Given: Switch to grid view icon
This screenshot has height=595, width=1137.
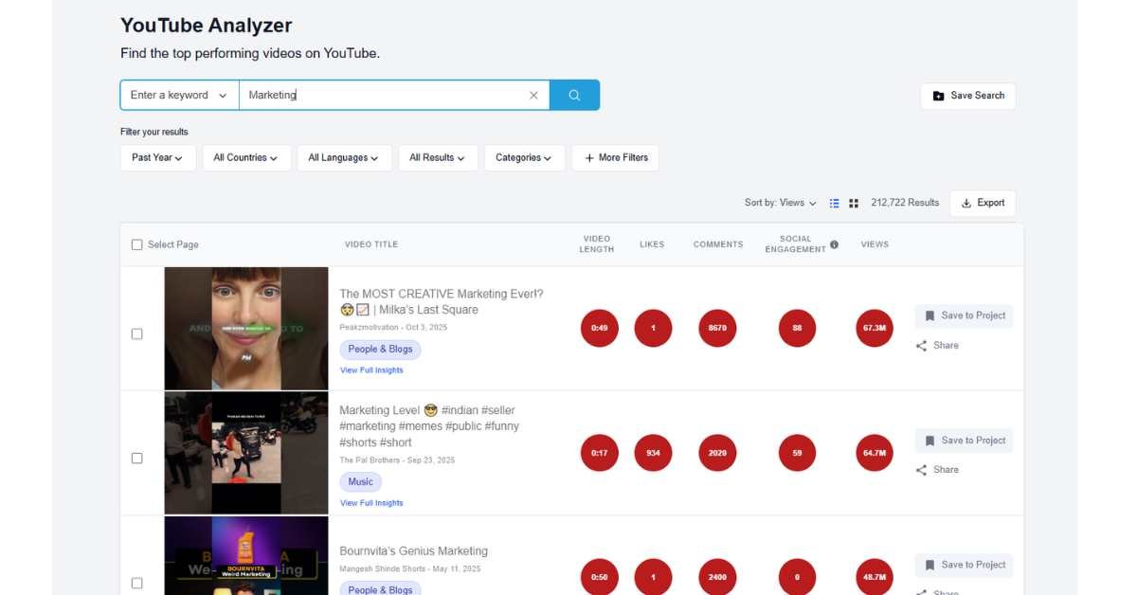Looking at the screenshot, I should pyautogui.click(x=854, y=203).
